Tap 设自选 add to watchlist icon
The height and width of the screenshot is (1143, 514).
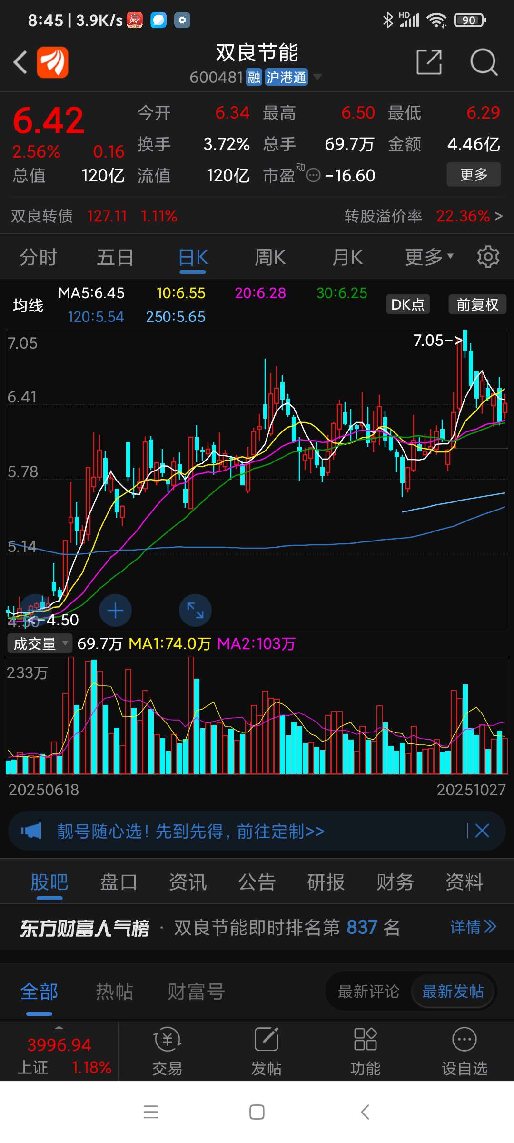pyautogui.click(x=465, y=1051)
